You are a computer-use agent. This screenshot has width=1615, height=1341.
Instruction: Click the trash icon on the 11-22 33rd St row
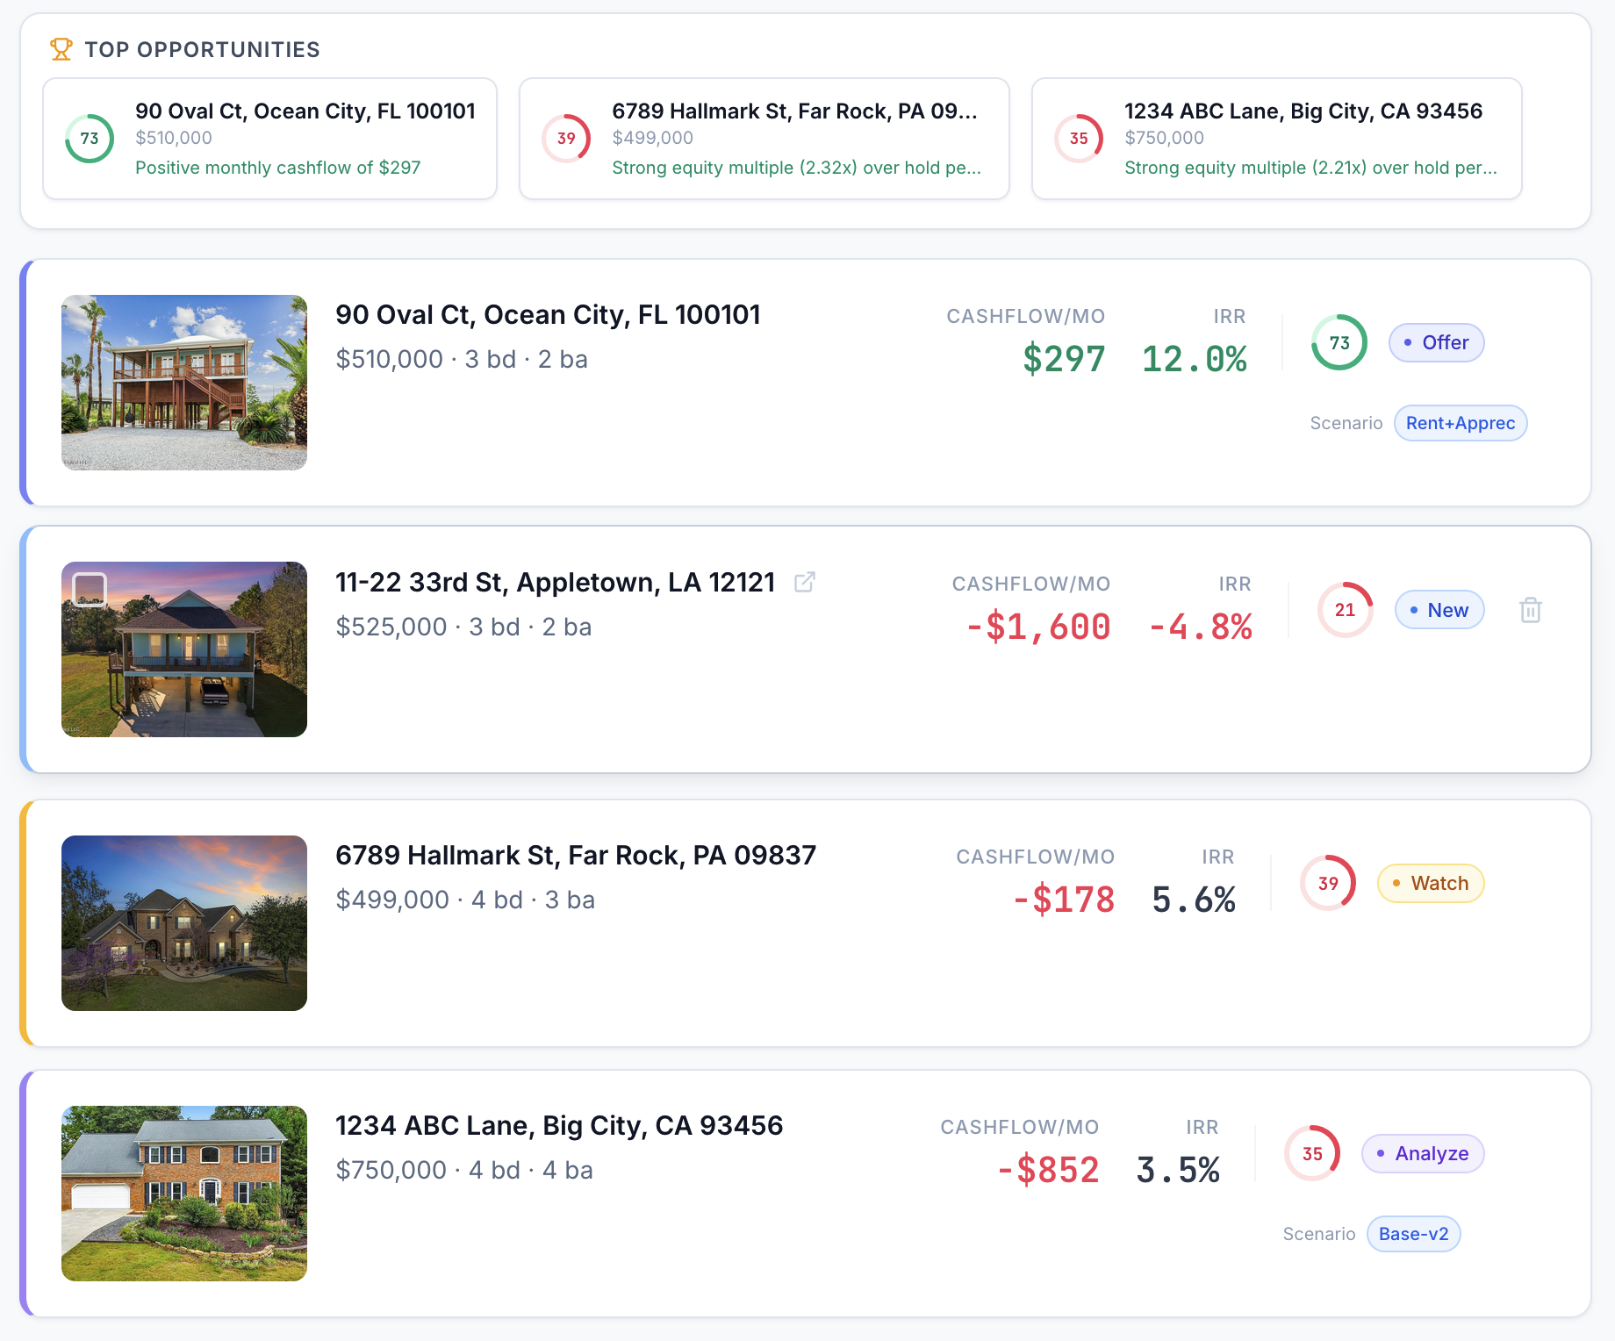click(x=1530, y=609)
